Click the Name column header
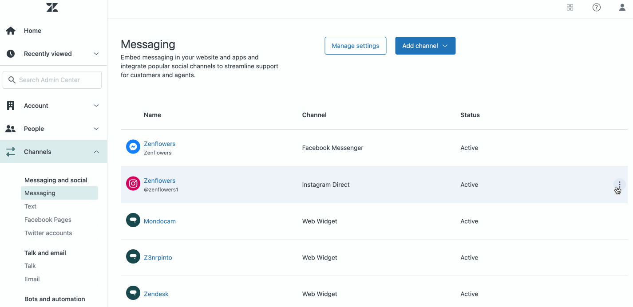The height and width of the screenshot is (307, 633). pyautogui.click(x=152, y=115)
